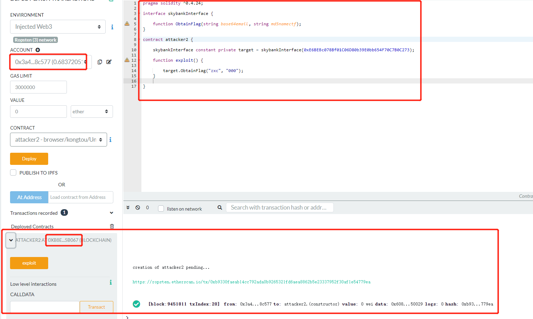533x319 pixels.
Task: Click the magnifier search icon in terminal bar
Action: click(x=220, y=207)
